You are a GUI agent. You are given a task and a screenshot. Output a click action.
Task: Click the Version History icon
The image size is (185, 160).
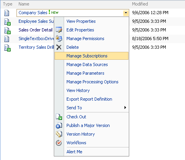(59, 134)
